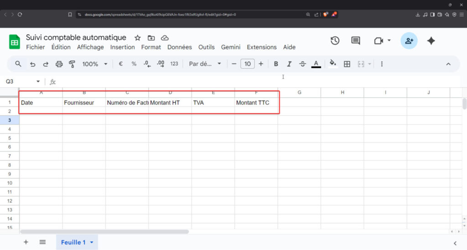Expand merge cells options arrow
467x250 pixels.
[369, 64]
